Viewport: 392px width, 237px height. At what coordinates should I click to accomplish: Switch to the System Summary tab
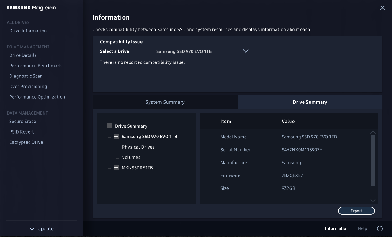(165, 102)
